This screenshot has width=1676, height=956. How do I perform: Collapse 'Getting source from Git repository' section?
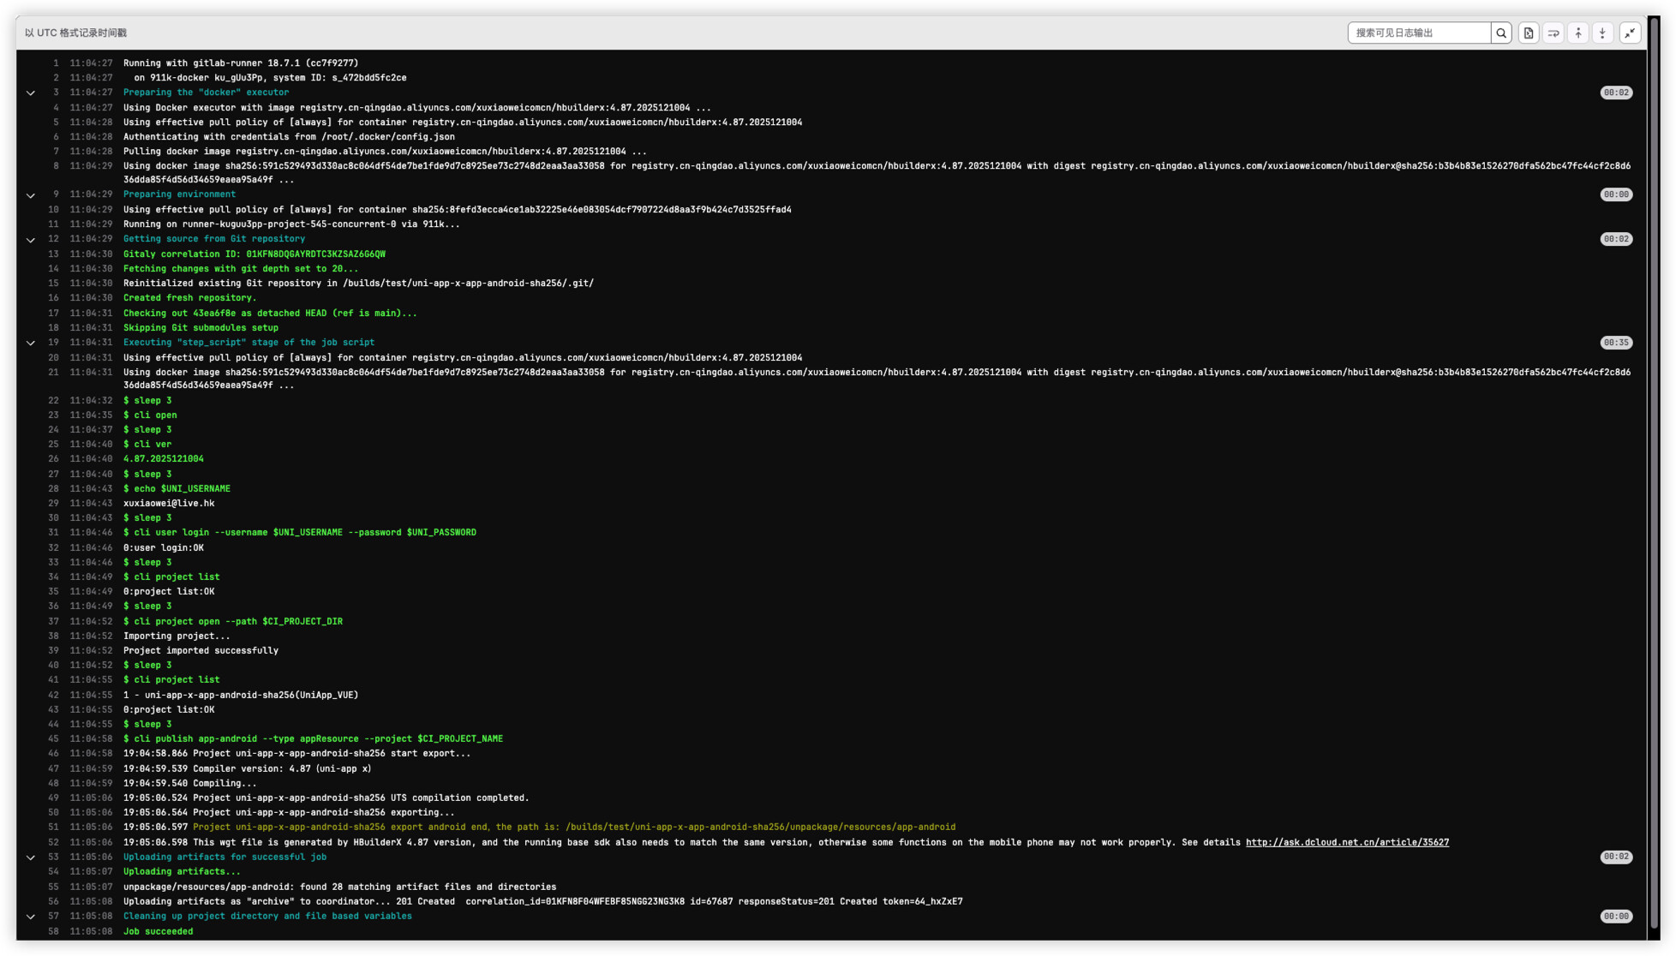click(31, 240)
